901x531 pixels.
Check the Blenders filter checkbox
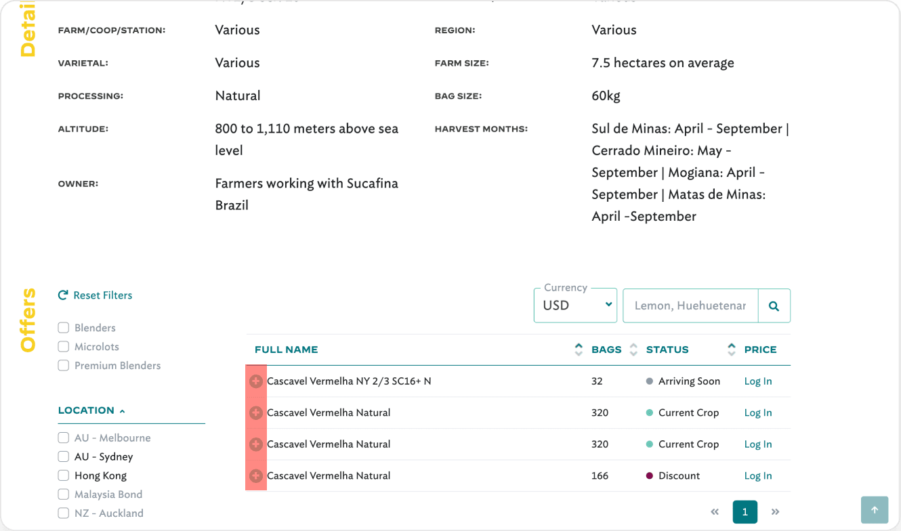[64, 328]
